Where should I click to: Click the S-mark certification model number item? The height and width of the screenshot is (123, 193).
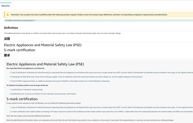coord(101,112)
